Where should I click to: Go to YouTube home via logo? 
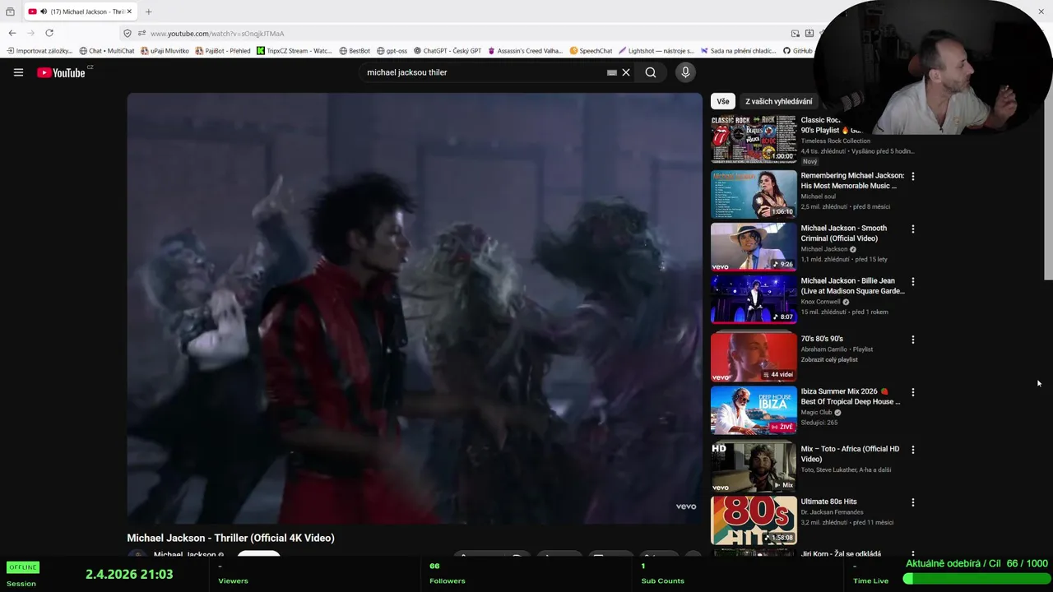(x=61, y=72)
